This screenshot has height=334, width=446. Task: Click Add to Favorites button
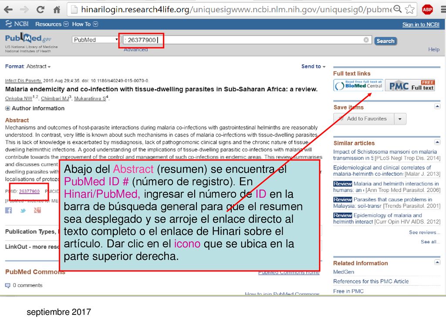click(364, 119)
